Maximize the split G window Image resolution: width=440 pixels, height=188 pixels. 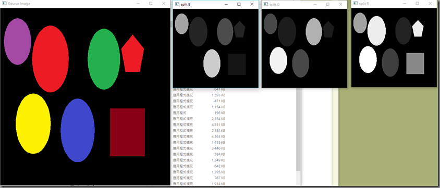click(327, 4)
